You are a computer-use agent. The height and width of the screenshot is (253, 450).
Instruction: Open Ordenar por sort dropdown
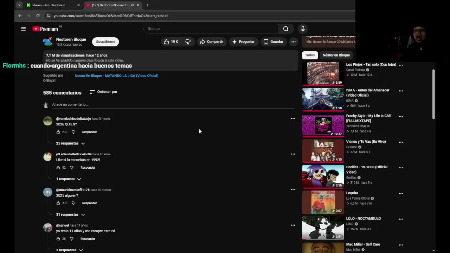click(103, 92)
